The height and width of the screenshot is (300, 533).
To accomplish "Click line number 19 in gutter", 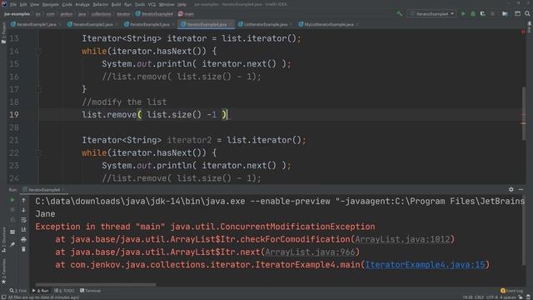I will [x=14, y=115].
